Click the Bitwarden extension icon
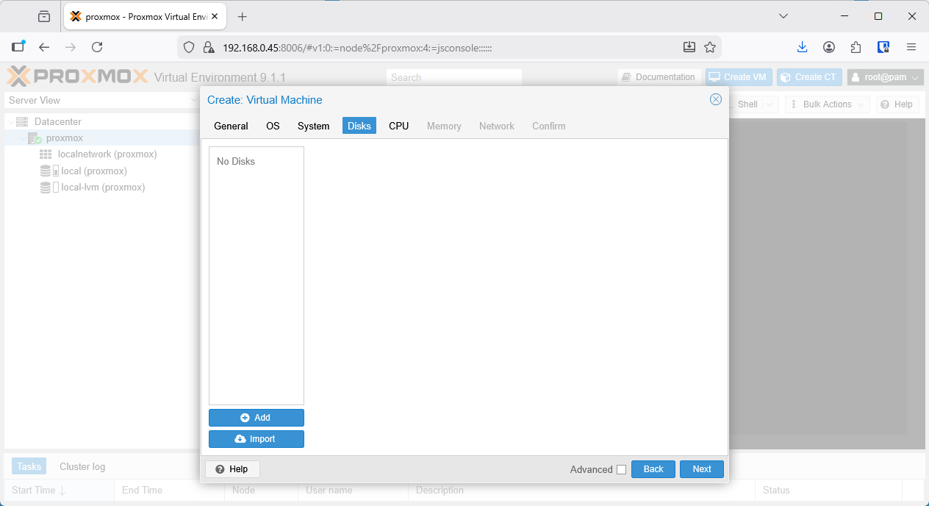This screenshot has height=506, width=929. point(884,47)
